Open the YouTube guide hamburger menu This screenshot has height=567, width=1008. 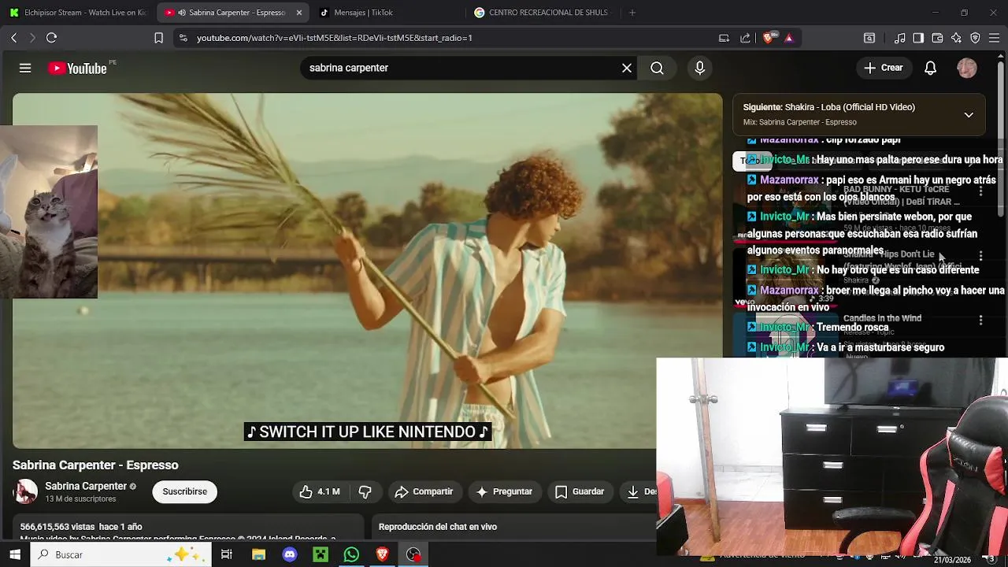click(x=25, y=69)
